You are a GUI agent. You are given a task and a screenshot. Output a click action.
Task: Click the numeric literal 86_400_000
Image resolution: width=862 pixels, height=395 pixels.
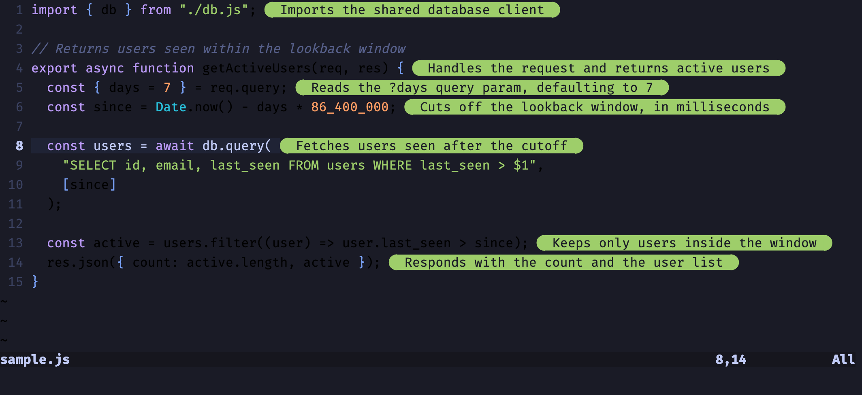[x=350, y=107]
